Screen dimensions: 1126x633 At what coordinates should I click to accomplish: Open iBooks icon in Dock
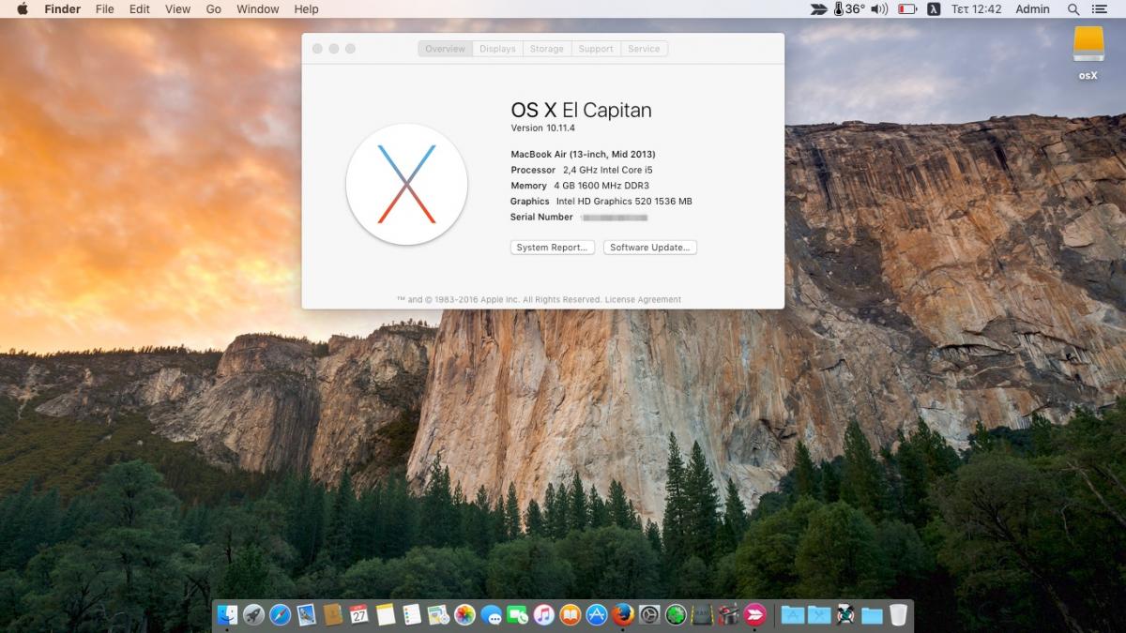(x=570, y=615)
